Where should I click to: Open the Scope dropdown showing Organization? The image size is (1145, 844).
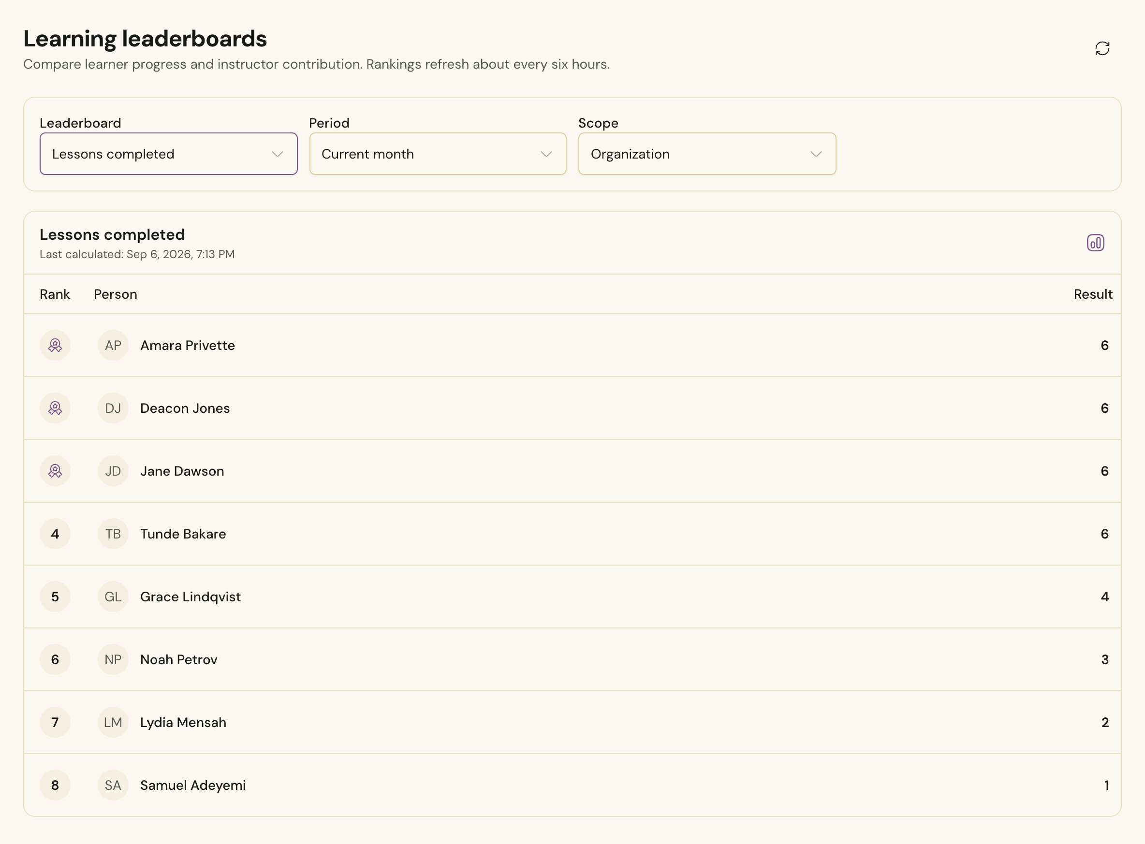[707, 154]
